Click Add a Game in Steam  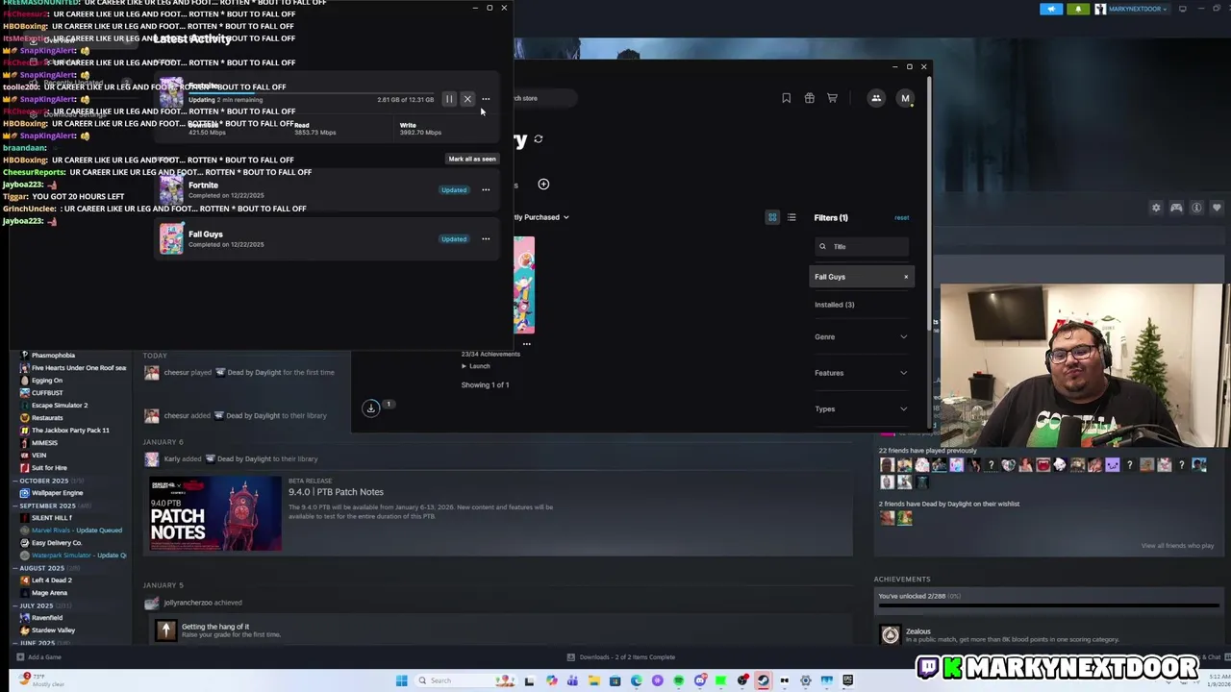[x=38, y=657]
